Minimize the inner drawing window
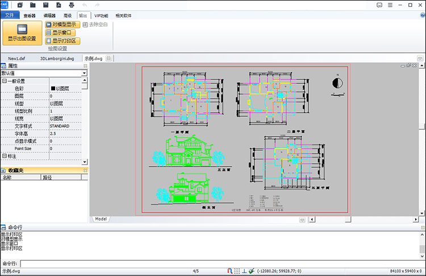Screen dimensions: 426x276 coord(403,66)
